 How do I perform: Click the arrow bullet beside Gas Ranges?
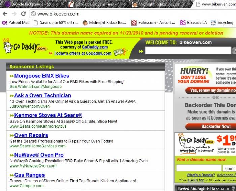[12, 175]
